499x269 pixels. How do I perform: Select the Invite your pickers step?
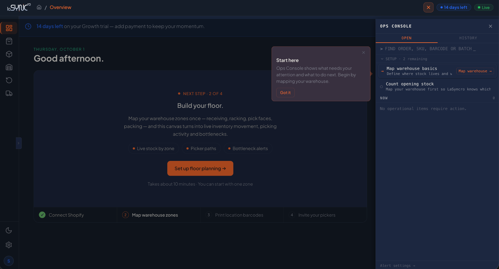click(325, 215)
